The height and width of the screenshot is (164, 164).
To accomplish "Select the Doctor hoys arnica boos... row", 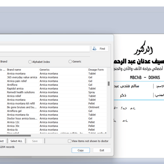I will tap(53, 119).
